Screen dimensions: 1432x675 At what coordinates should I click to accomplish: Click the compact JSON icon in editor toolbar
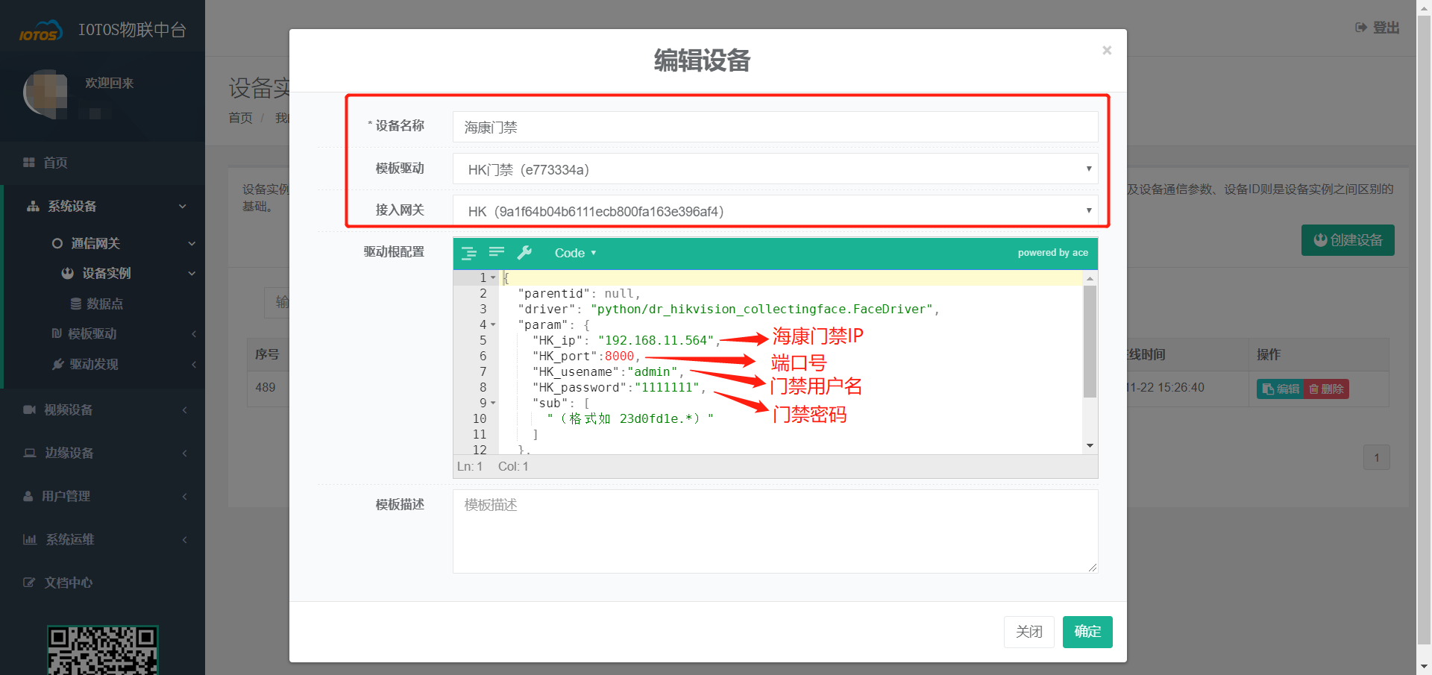(x=497, y=252)
